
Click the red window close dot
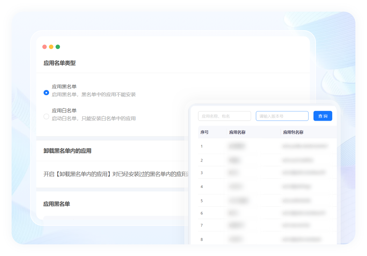click(x=44, y=47)
